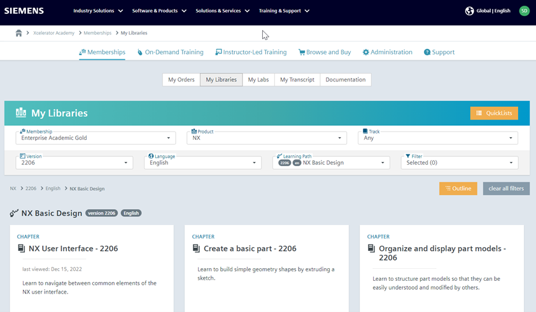Select the My Transcript tab
The height and width of the screenshot is (312, 536).
click(x=297, y=79)
